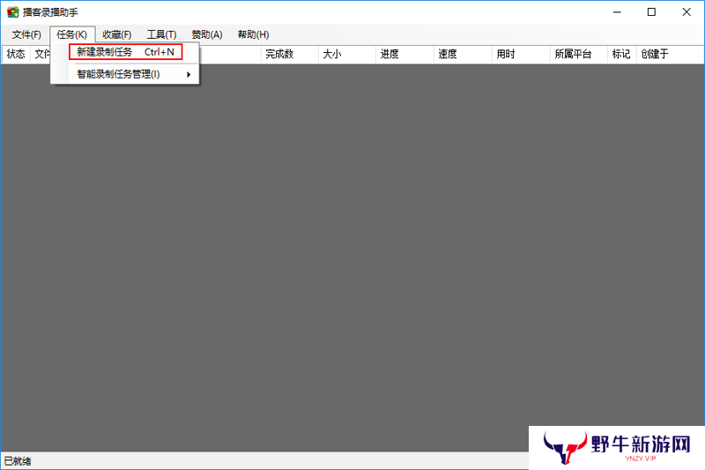705x470 pixels.
Task: Click the 速度 column header
Action: (x=463, y=55)
